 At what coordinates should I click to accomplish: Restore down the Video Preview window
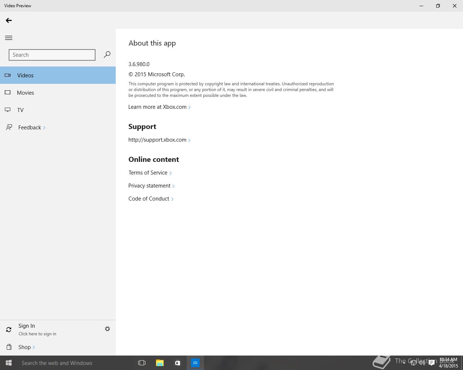coord(438,6)
